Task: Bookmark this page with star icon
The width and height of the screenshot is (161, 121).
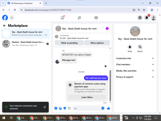Action: (x=144, y=10)
